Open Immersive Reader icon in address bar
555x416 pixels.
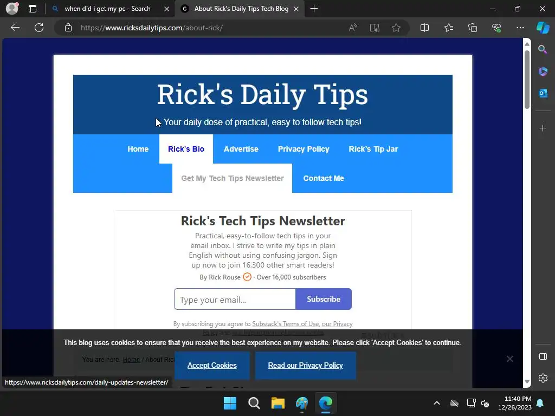coord(375,28)
